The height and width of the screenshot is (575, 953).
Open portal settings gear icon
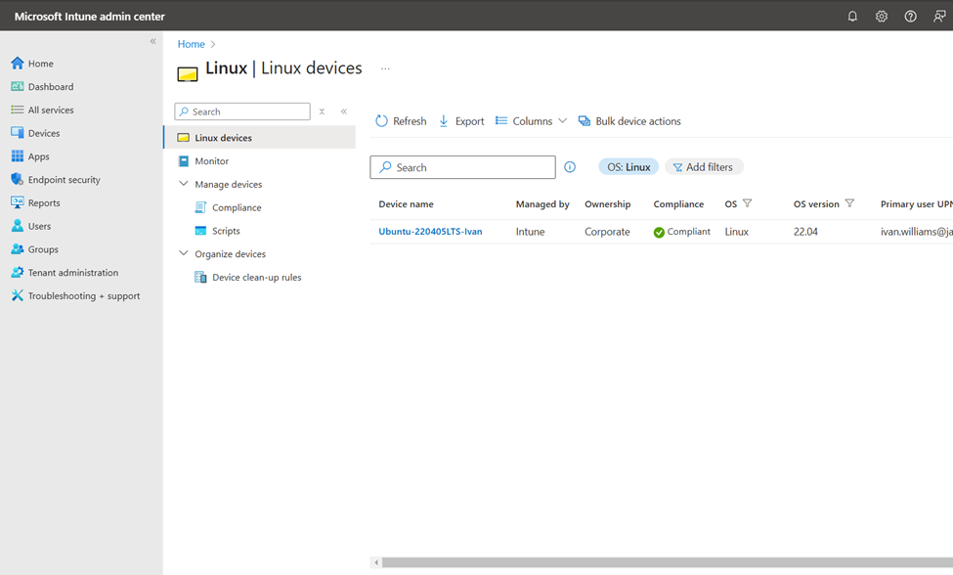882,17
